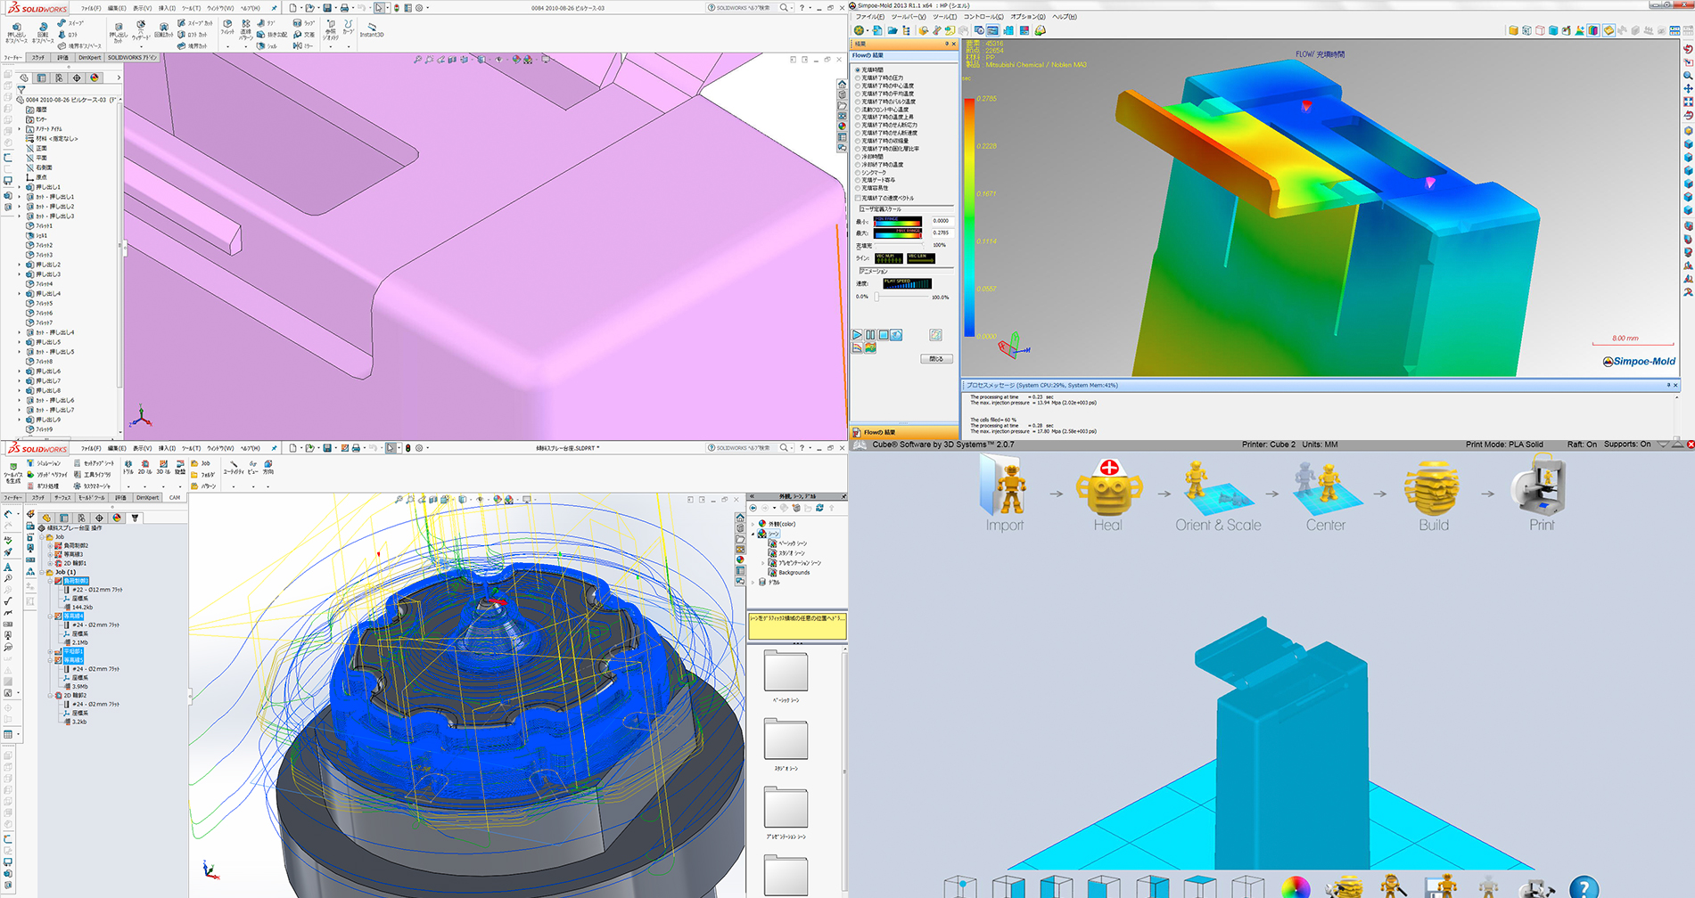Select the 充填終了時の収縮量 radio button
Screen dimensions: 1695x898
[858, 141]
